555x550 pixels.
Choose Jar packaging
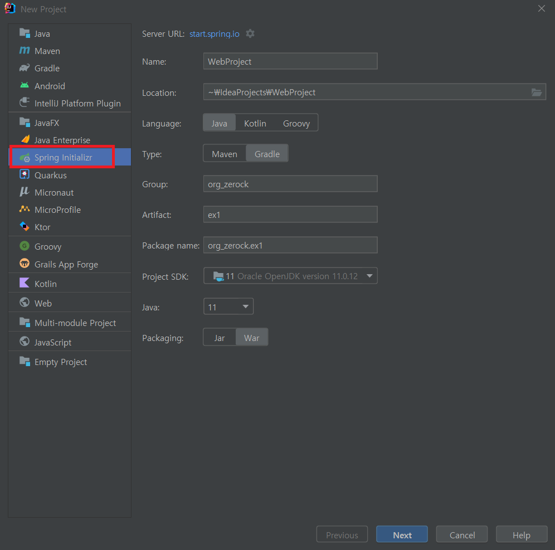coord(219,338)
